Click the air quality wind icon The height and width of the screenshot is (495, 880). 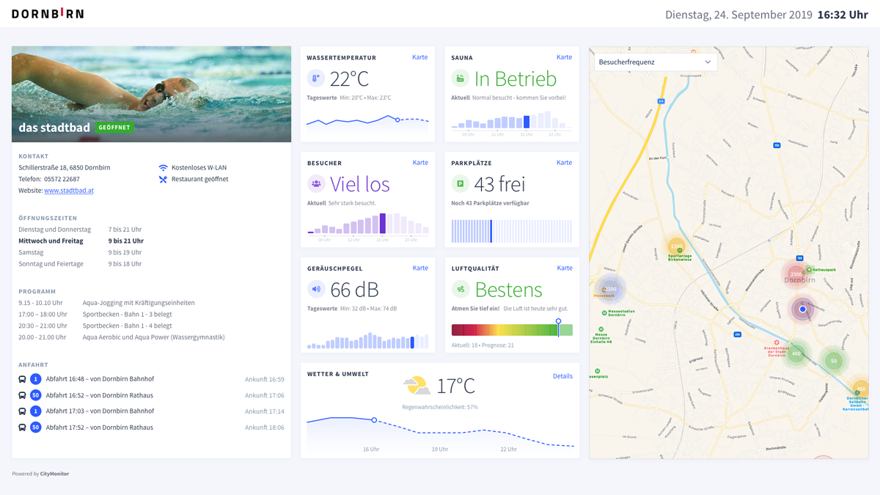tap(460, 290)
